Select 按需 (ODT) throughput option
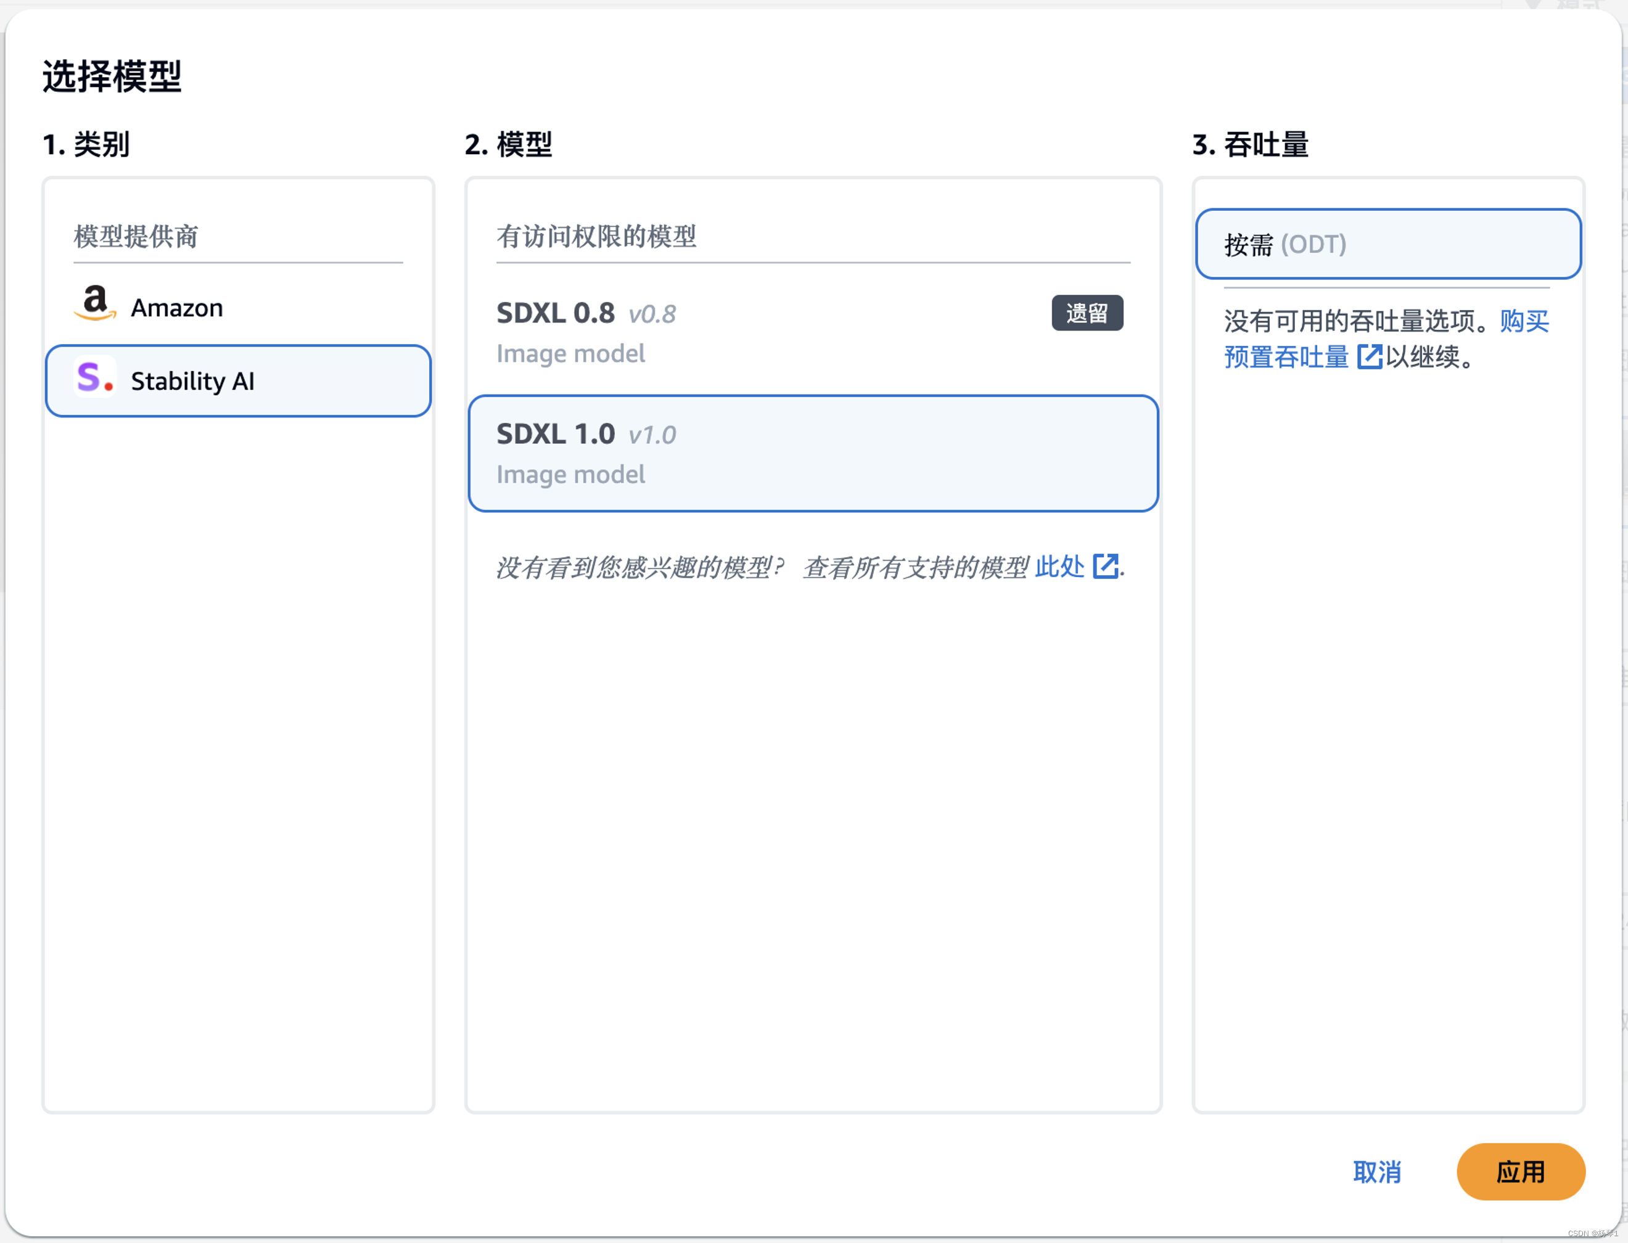1628x1243 pixels. pos(1387,244)
